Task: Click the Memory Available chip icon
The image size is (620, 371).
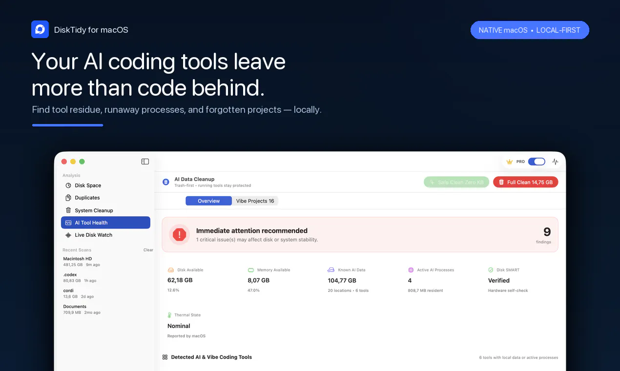Action: point(251,270)
